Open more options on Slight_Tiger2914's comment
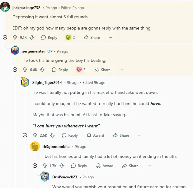193x188 pixels. [x=140, y=135]
